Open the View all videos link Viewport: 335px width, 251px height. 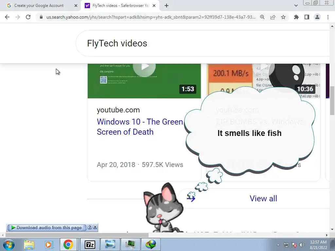pyautogui.click(x=263, y=198)
